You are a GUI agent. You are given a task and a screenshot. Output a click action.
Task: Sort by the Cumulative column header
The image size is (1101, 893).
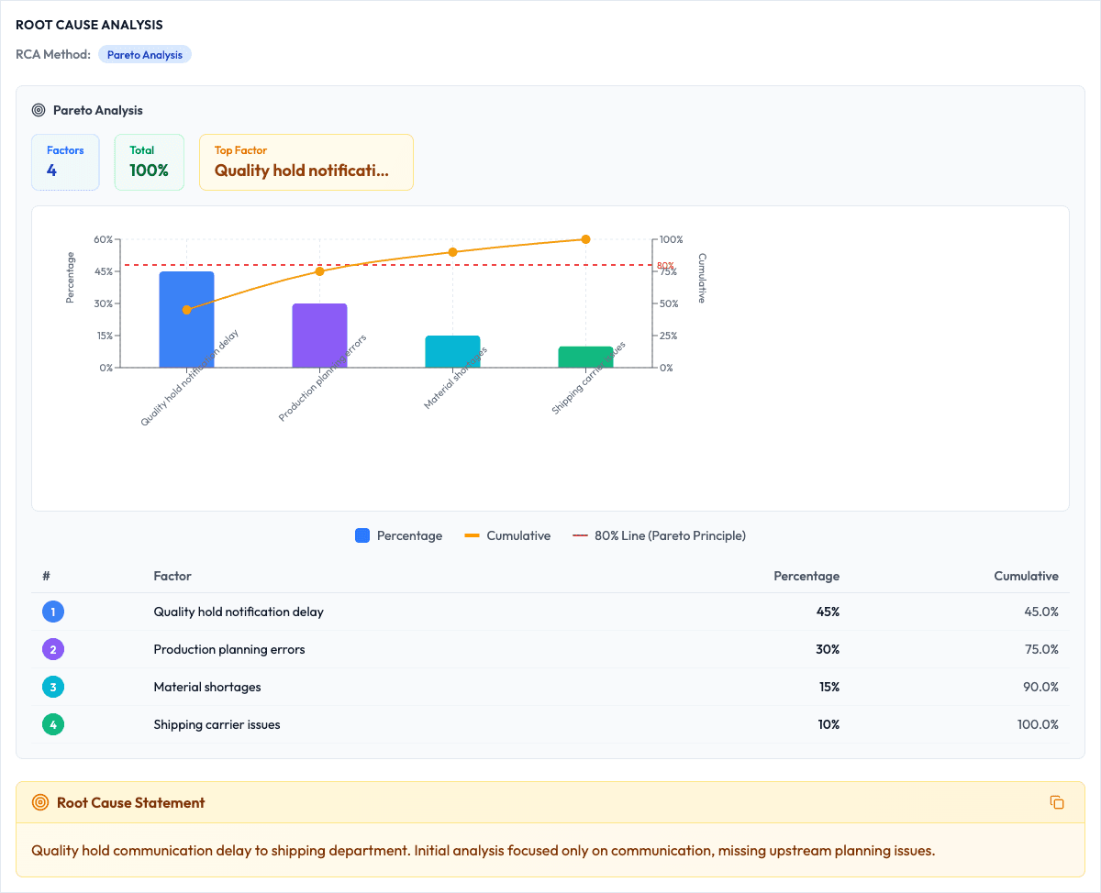click(1026, 576)
